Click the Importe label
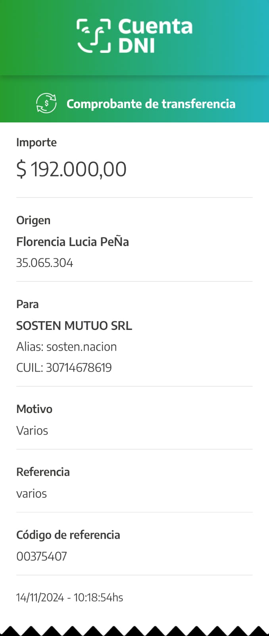 point(37,142)
